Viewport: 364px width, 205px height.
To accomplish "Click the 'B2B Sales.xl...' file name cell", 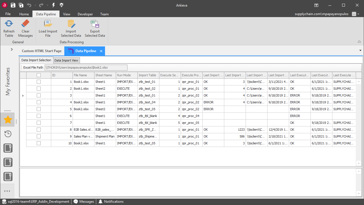I will click(83, 130).
